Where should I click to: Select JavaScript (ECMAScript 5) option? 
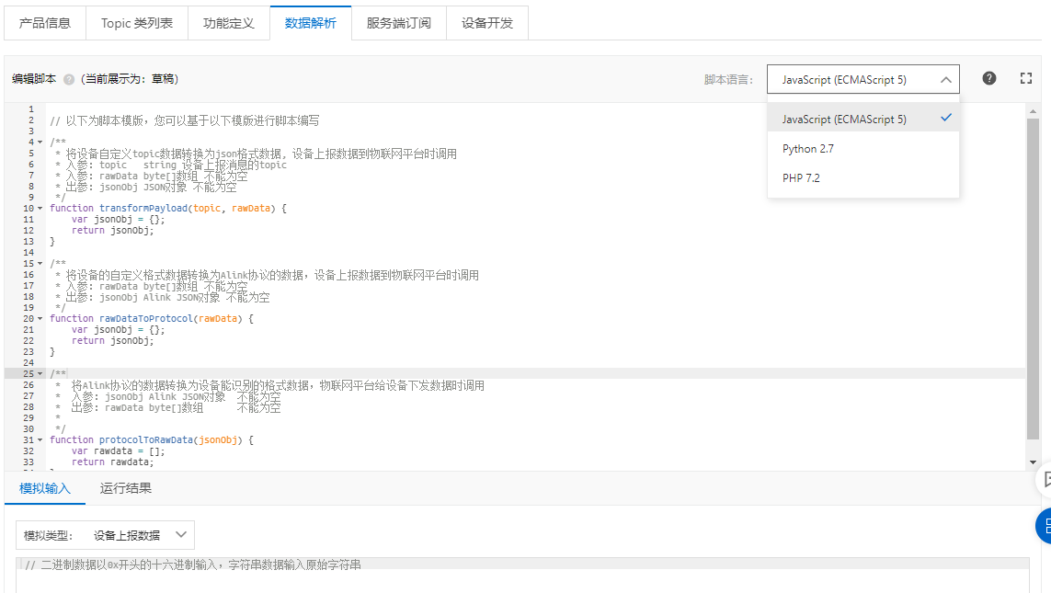point(843,120)
